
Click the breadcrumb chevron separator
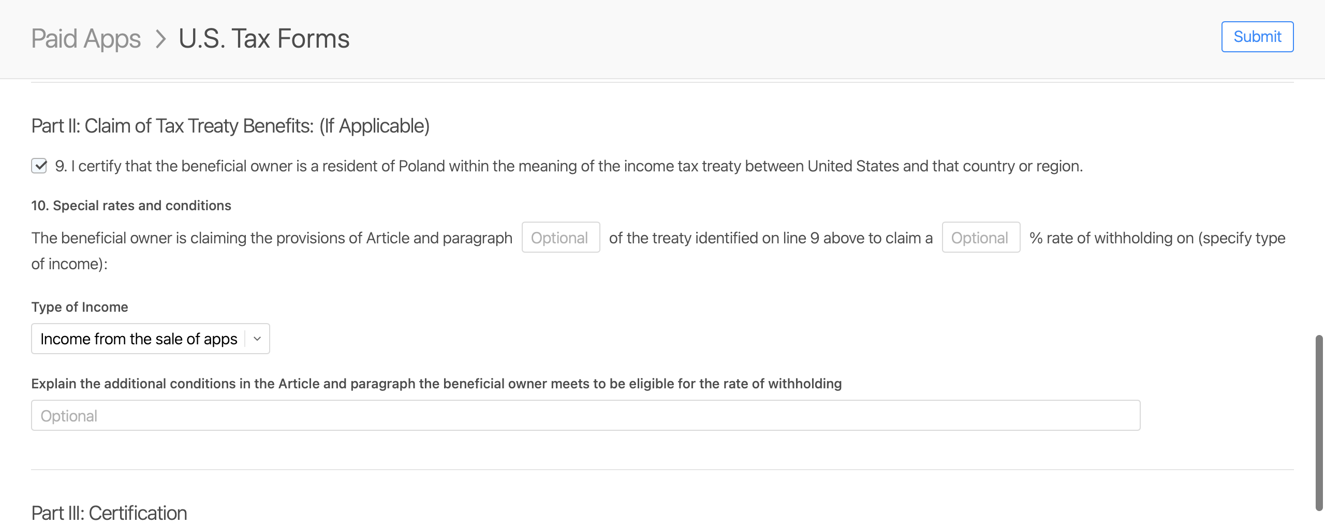tap(160, 39)
